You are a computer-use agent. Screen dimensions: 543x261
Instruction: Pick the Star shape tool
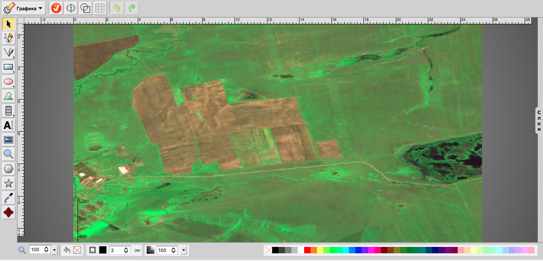[x=9, y=184]
